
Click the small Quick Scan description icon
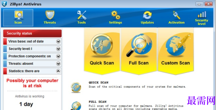[x=76, y=87]
